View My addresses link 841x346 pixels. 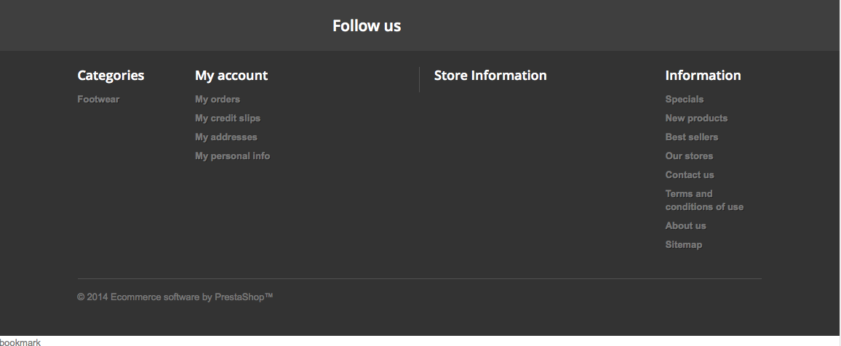(226, 137)
